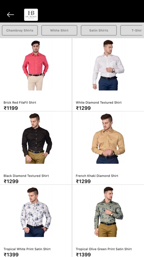The image size is (144, 257).
Task: View the Tropical White Print Satin Shirt photo
Action: [36, 212]
